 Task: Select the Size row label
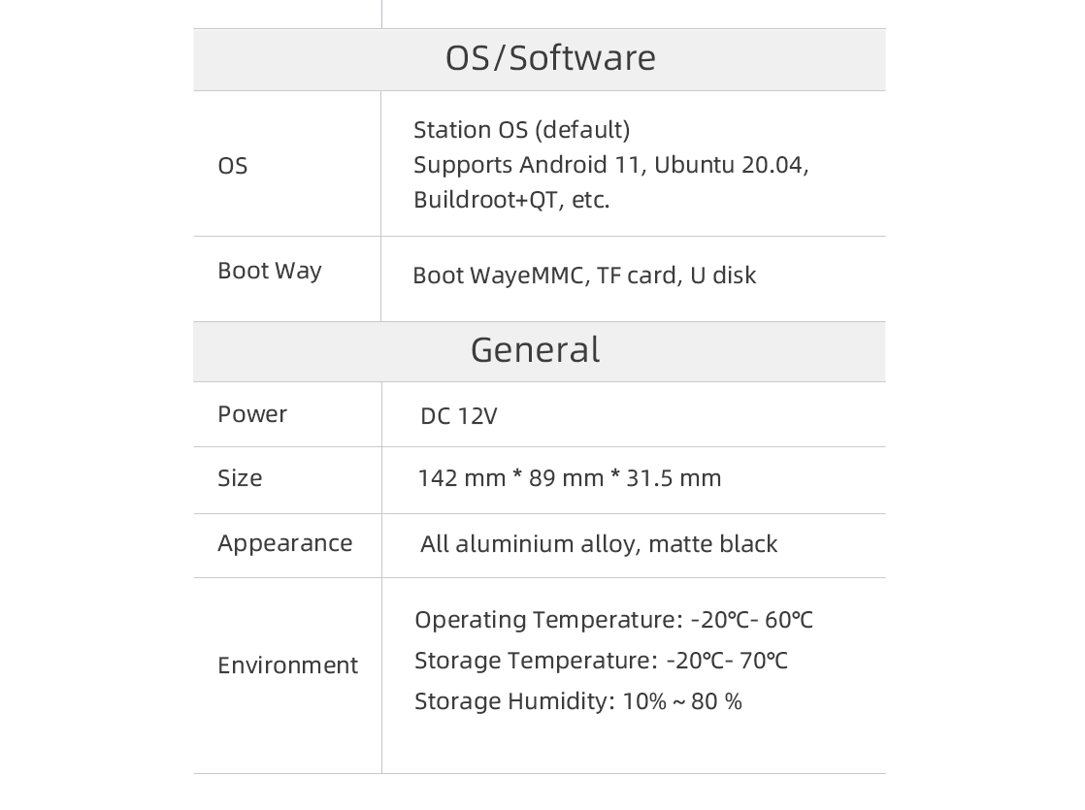[x=240, y=478]
